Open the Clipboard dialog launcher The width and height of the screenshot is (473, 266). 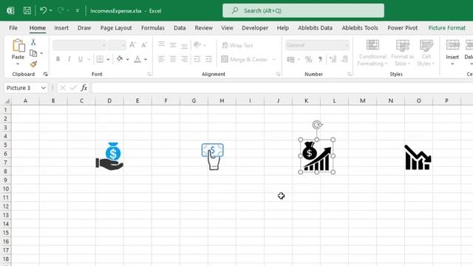(45, 74)
